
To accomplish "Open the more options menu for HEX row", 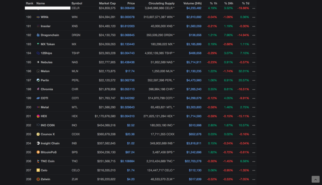I will pos(254,117).
